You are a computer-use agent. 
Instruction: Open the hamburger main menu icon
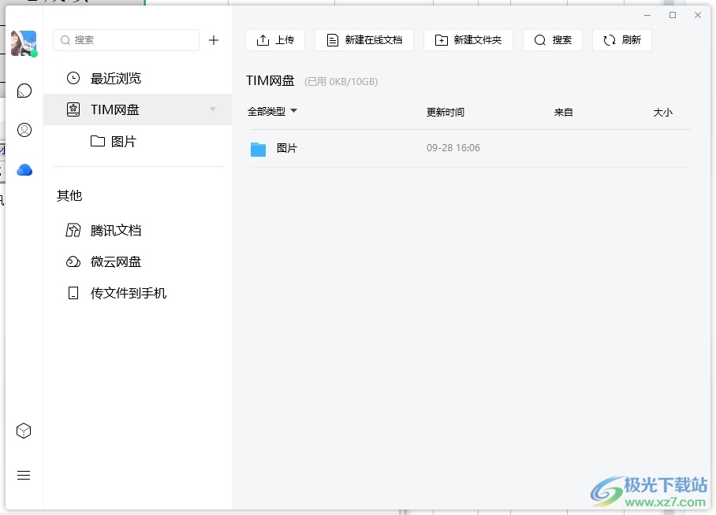click(24, 475)
